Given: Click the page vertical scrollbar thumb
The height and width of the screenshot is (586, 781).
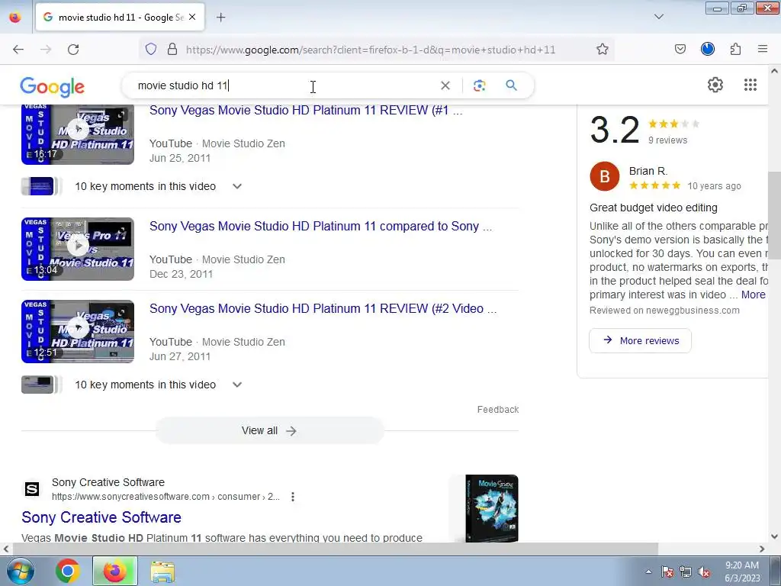Looking at the screenshot, I should [x=774, y=215].
